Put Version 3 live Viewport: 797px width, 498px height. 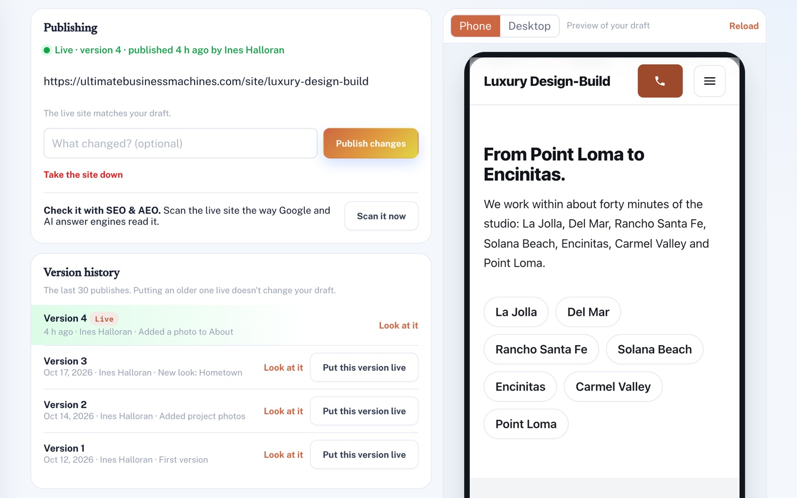(x=364, y=368)
